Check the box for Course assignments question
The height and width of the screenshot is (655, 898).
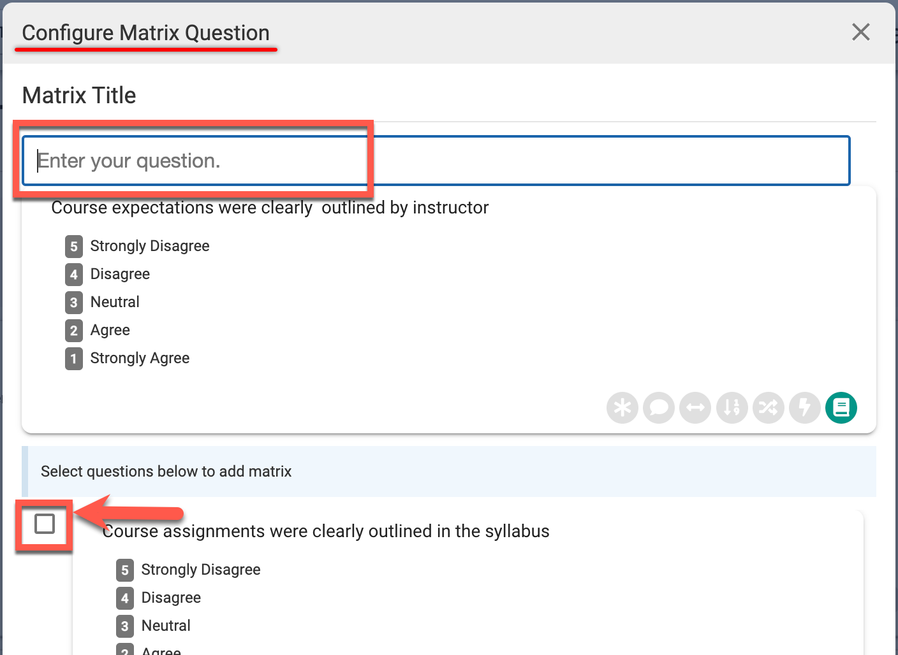45,524
